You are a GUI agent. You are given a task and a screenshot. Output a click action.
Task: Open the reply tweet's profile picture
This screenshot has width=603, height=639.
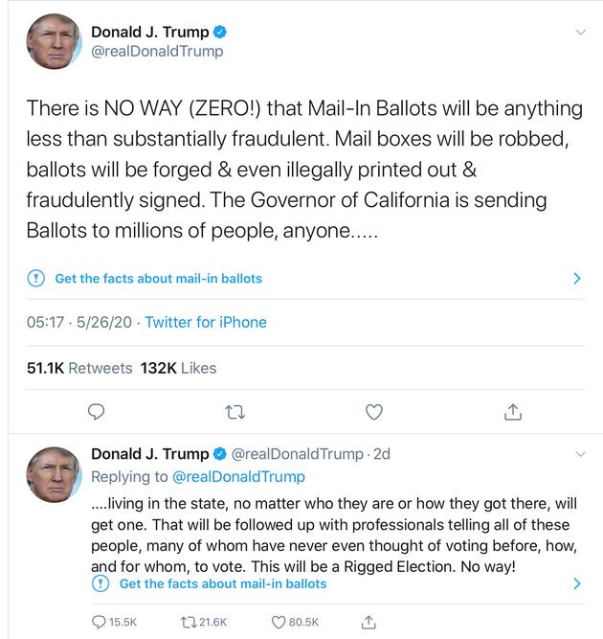point(54,475)
